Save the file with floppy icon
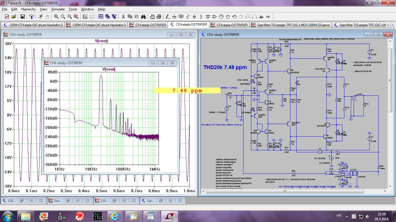This screenshot has height=222, width=396. point(22,17)
